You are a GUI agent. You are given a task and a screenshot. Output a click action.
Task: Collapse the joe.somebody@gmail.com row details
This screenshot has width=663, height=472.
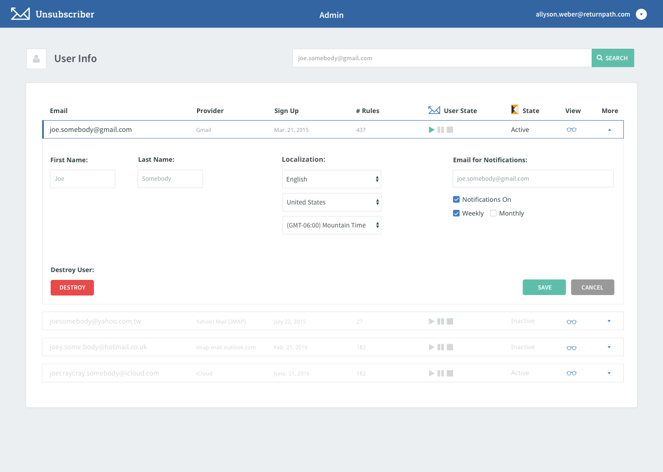click(x=610, y=130)
